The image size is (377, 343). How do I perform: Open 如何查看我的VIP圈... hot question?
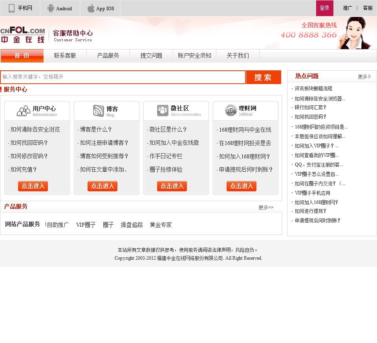tap(317, 155)
